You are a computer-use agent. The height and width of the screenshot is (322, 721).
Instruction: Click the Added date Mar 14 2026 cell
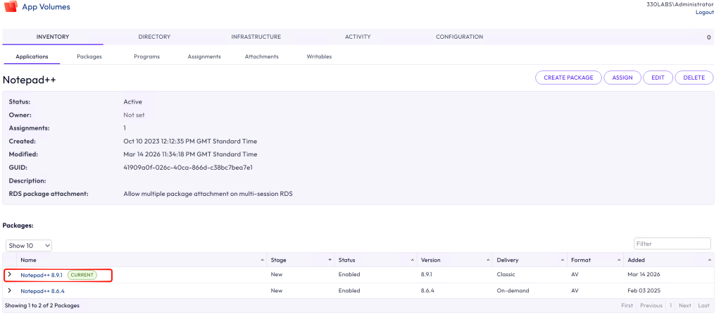point(644,275)
